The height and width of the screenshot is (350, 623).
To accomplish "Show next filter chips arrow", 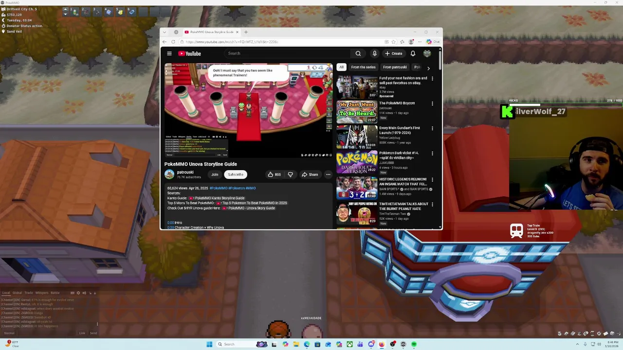I will pos(428,68).
